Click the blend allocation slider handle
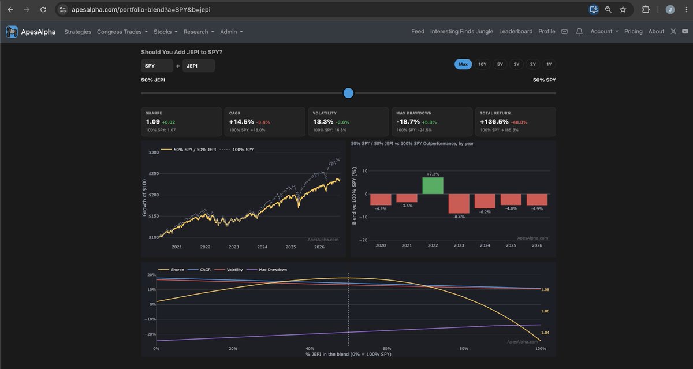 click(x=348, y=93)
